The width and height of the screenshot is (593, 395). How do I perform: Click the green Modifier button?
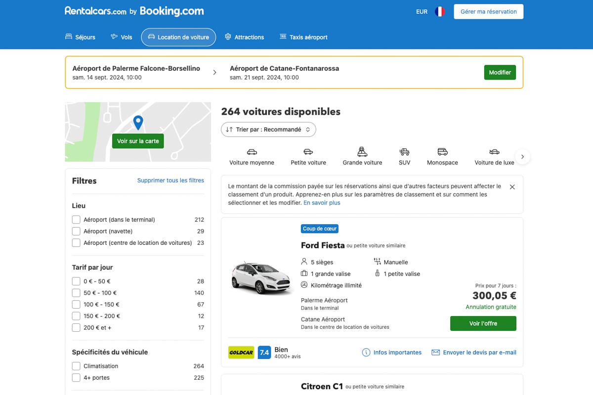tap(500, 73)
